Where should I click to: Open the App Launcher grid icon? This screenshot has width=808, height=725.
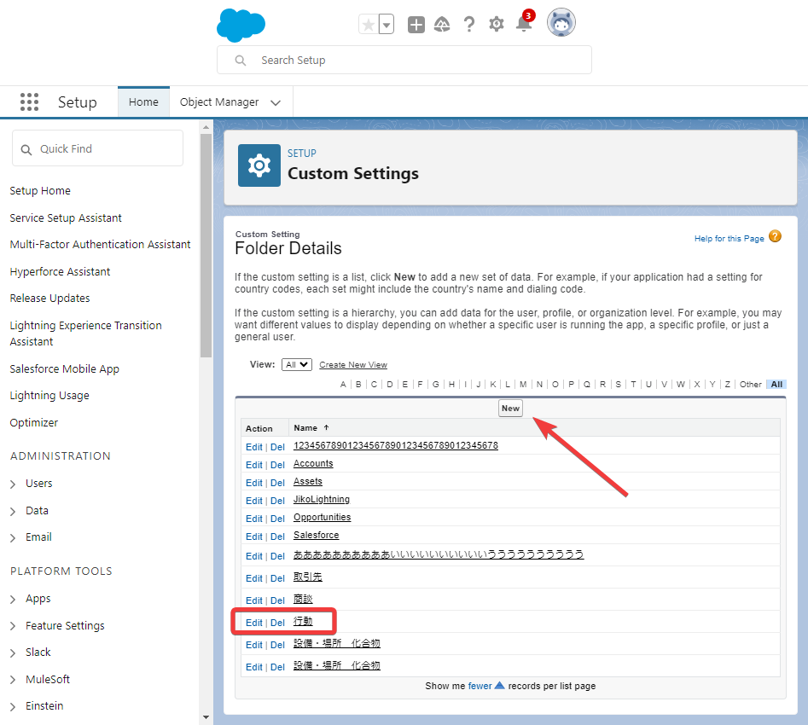pos(29,102)
